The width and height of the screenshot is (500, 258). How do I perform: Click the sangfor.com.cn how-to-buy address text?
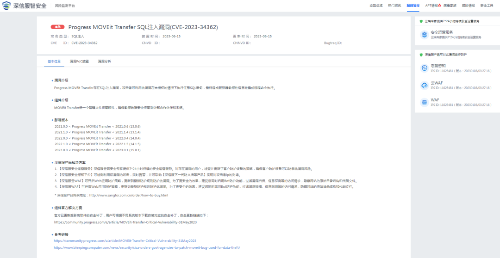tap(129, 195)
